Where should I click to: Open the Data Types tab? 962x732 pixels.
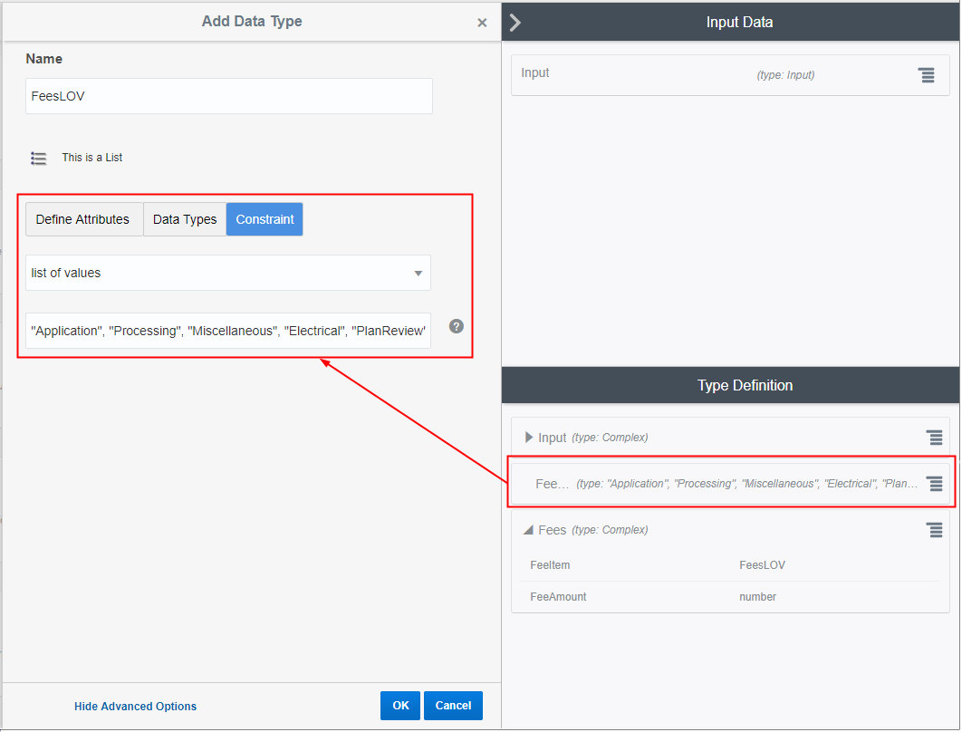184,218
